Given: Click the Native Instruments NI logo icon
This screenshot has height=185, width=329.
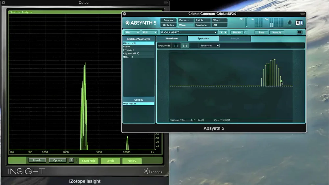Looking at the screenshot, I should click(299, 23).
